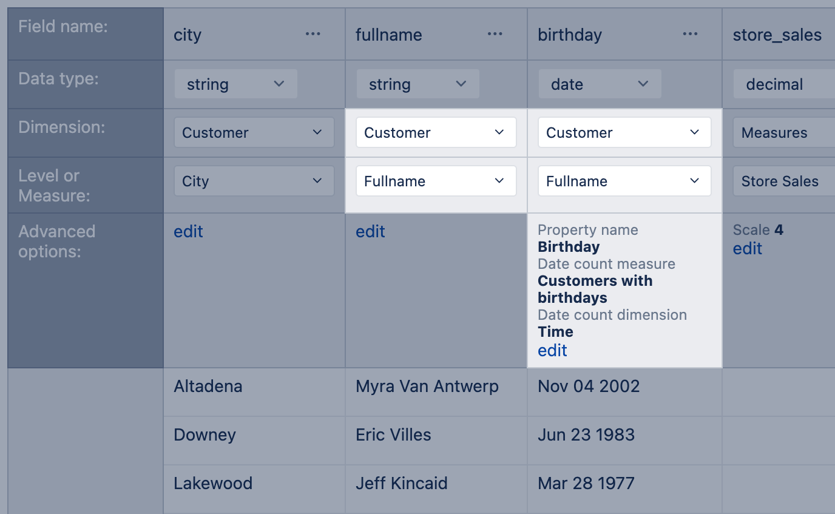Screen dimensions: 835x514
Task: Expand the fullname data type dropdown
Action: coord(417,84)
